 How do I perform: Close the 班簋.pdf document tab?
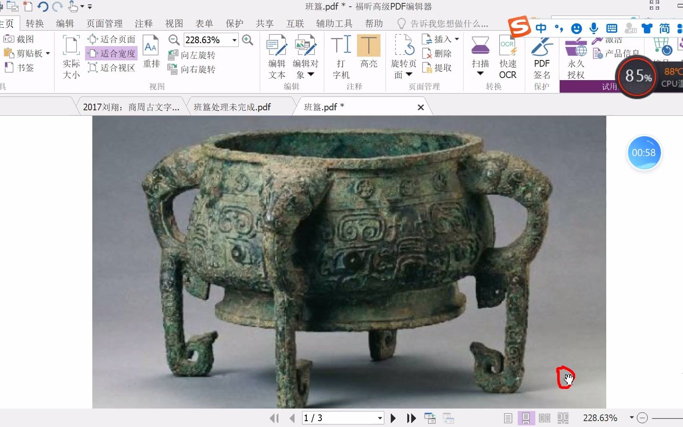421,107
